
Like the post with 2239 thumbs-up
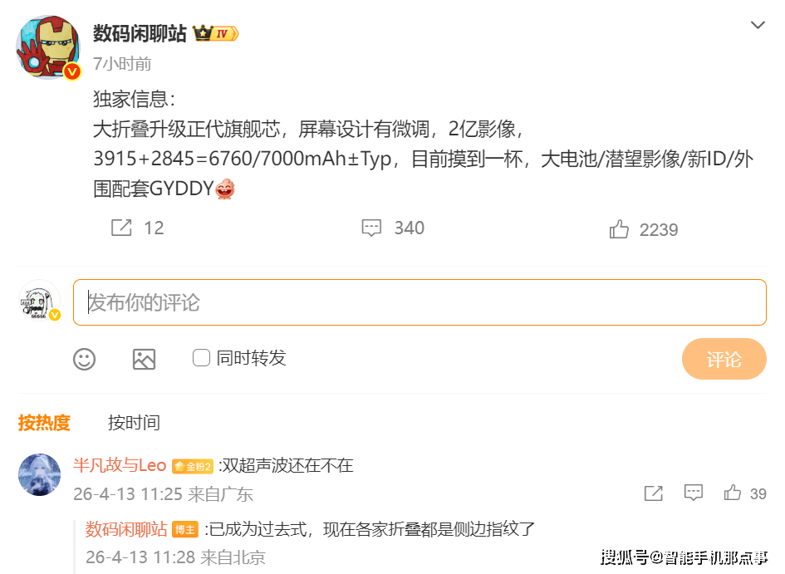(619, 229)
